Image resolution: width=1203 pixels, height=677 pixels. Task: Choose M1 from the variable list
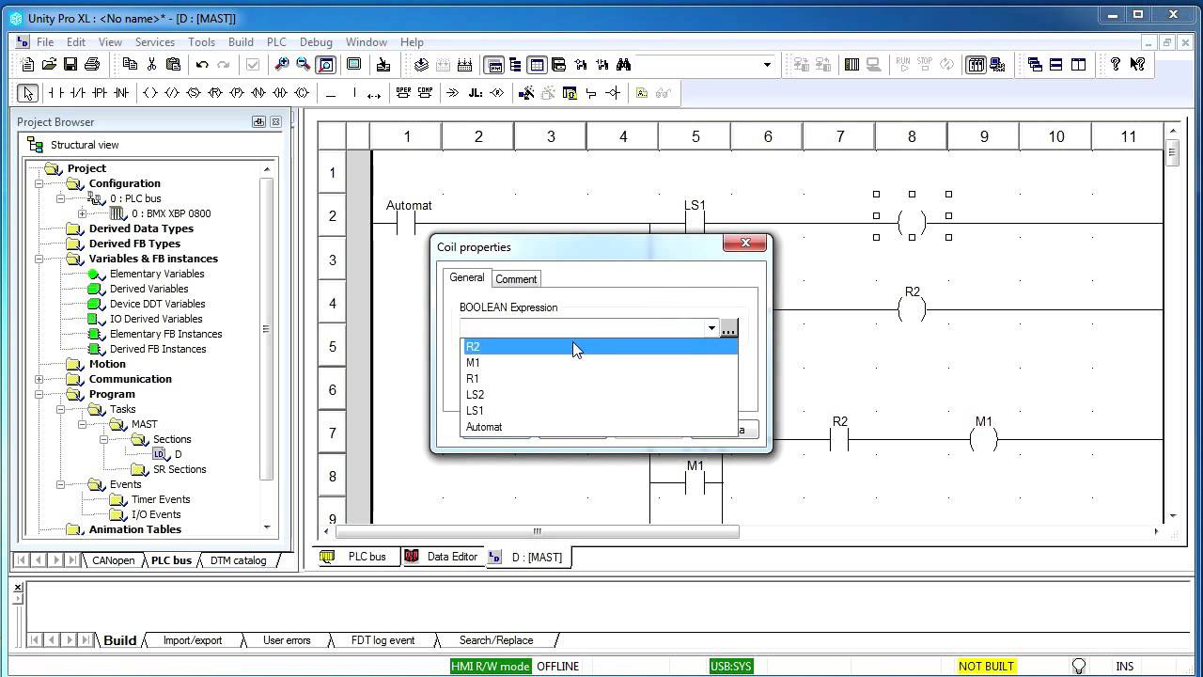pos(600,363)
